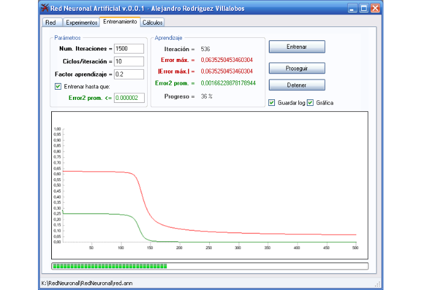422x290 pixels.
Task: Toggle the Gráfica checkbox
Action: (310, 102)
